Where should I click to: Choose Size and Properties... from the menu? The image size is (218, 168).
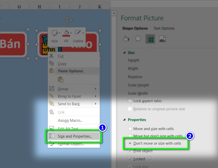74,136
